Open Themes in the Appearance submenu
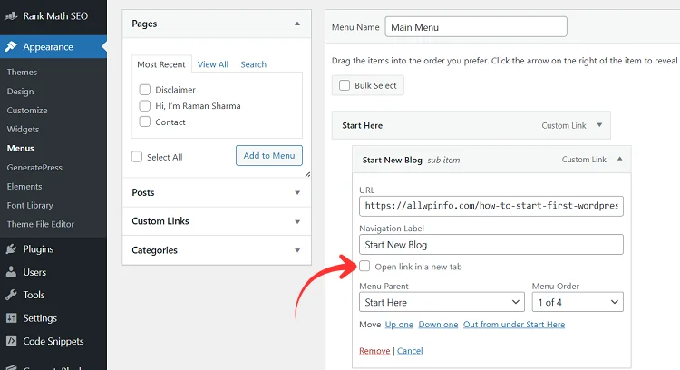Screen dimensions: 680x370 coord(22,72)
